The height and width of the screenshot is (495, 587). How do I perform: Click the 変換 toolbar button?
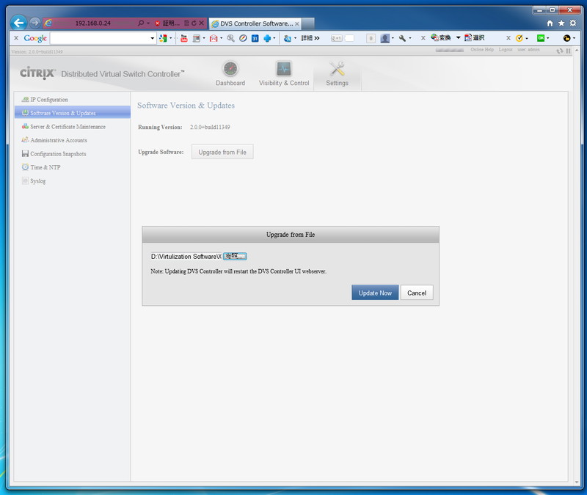441,38
